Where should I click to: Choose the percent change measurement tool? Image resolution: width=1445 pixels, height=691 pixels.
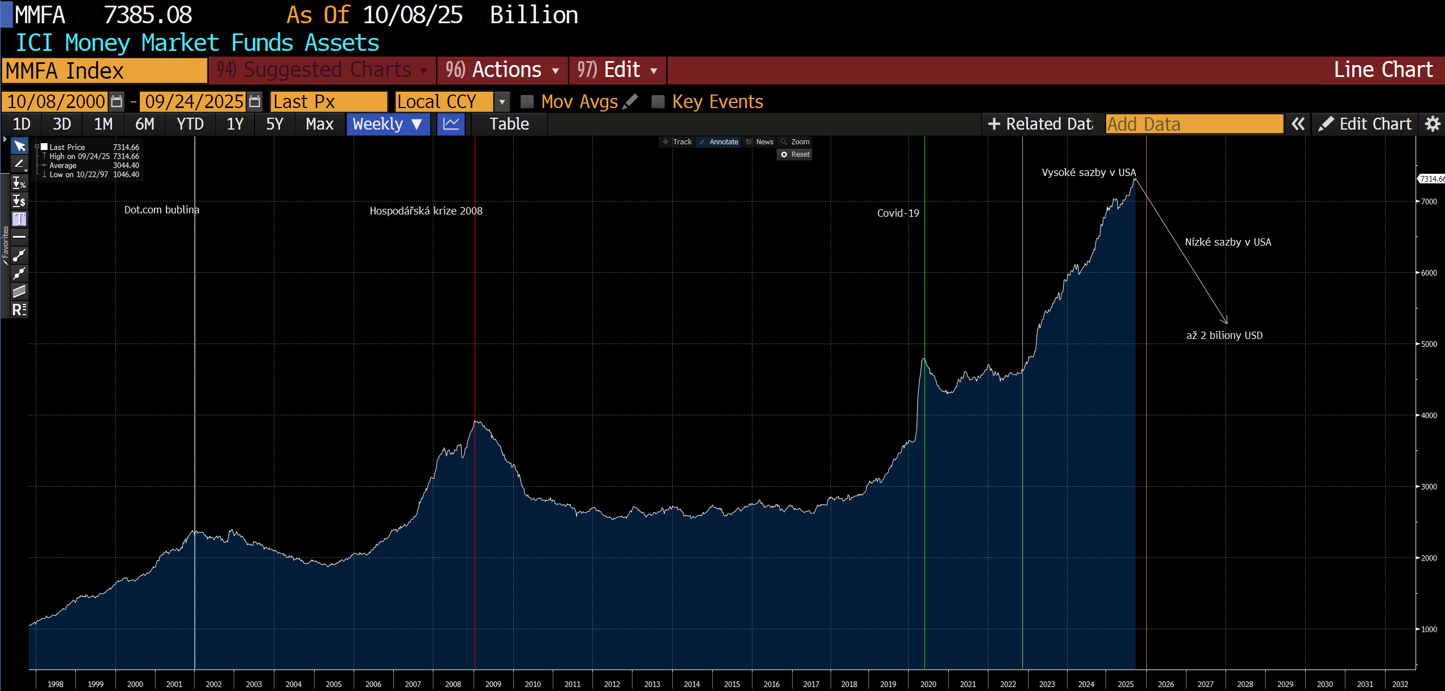click(19, 183)
